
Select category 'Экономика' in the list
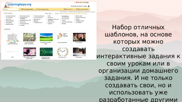(79, 23)
